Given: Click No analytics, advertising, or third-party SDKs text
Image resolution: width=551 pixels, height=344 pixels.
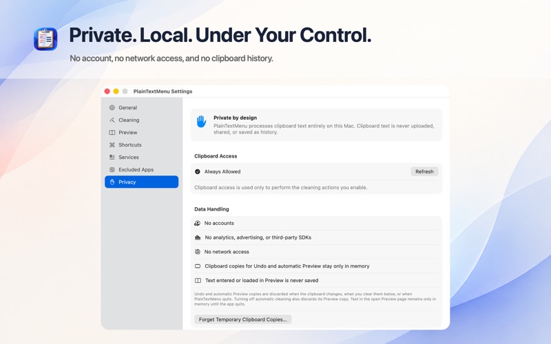Looking at the screenshot, I should coord(258,237).
